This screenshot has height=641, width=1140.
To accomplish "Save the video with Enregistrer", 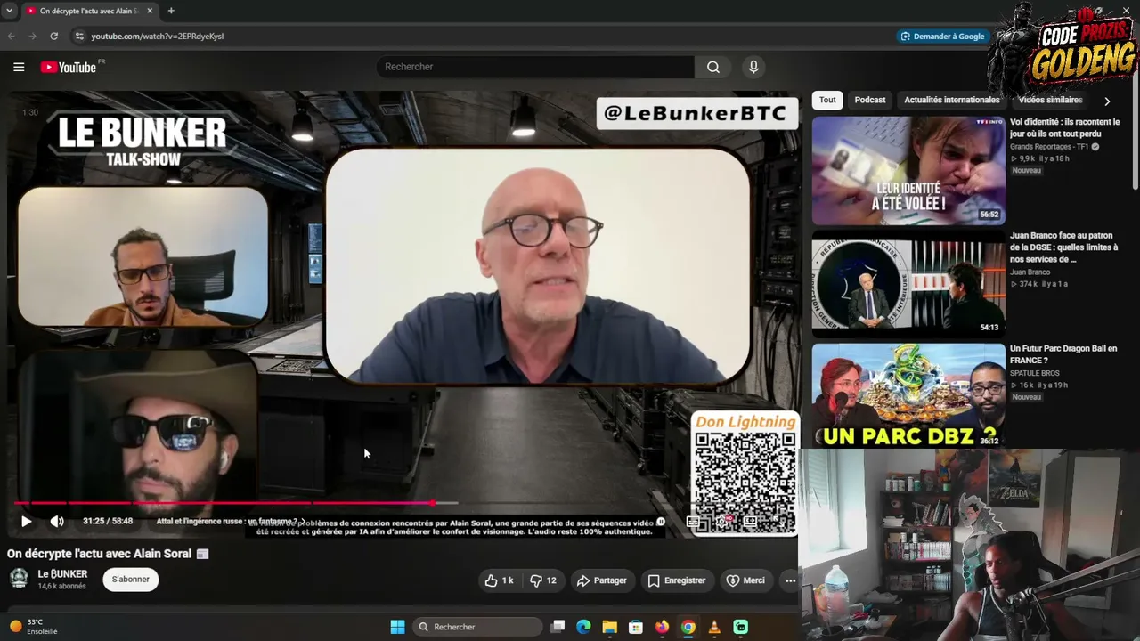I will pos(677,580).
